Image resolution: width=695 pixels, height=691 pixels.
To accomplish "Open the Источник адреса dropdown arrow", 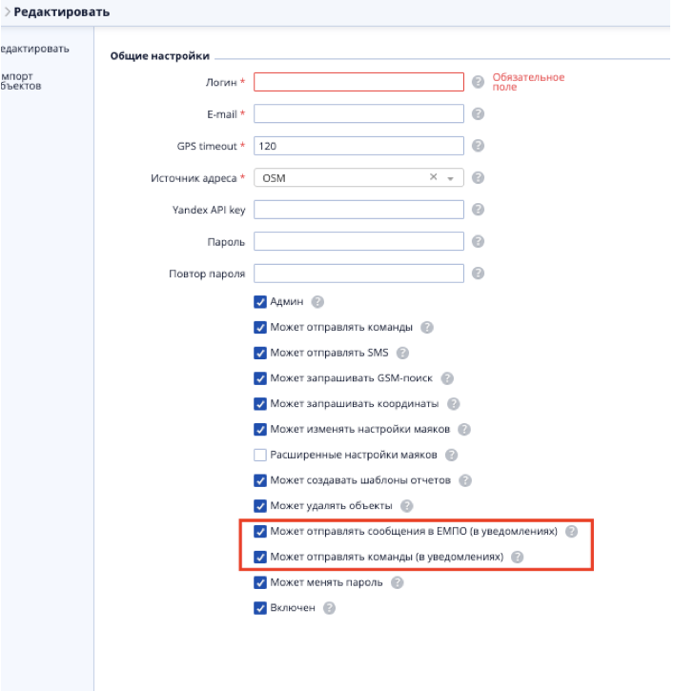I will pos(451,178).
